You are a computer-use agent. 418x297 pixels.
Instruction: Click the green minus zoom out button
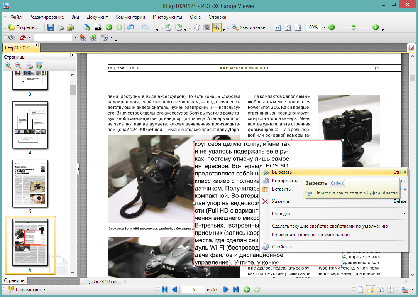(332, 27)
